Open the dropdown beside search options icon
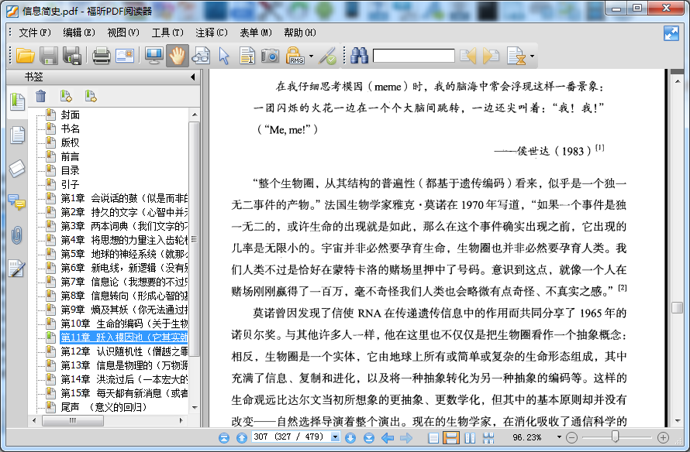The height and width of the screenshot is (452, 690). [532, 56]
